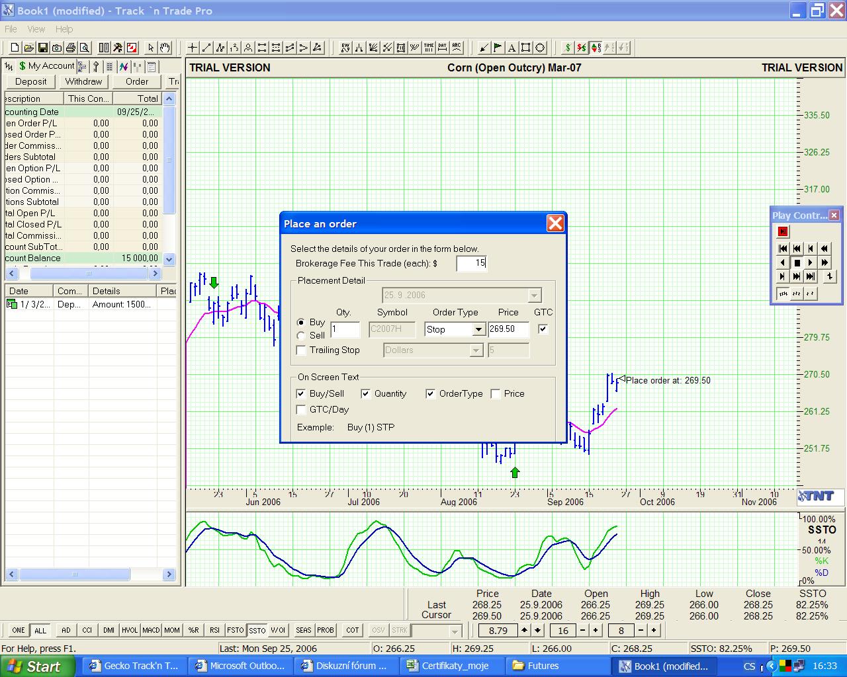Open the View menu
Image resolution: width=847 pixels, height=677 pixels.
pyautogui.click(x=36, y=29)
